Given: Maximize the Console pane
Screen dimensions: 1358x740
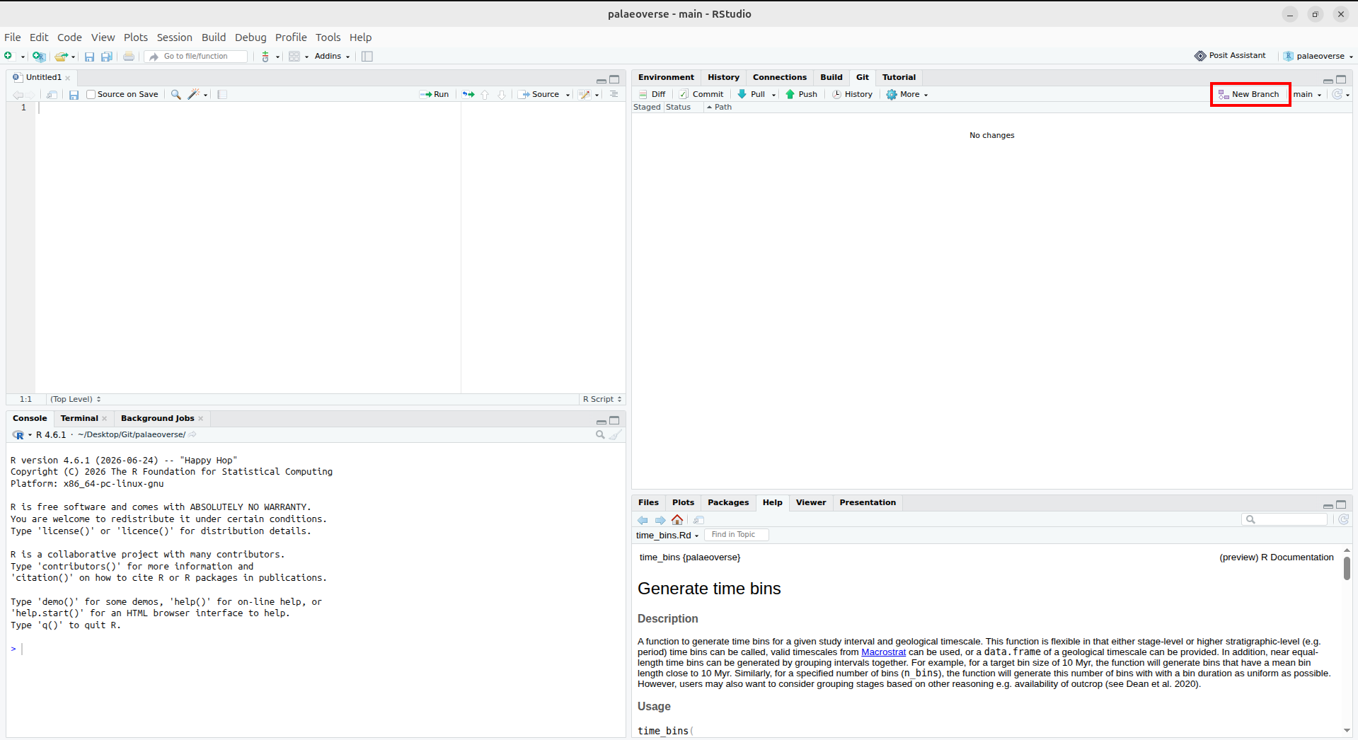Looking at the screenshot, I should tap(614, 420).
